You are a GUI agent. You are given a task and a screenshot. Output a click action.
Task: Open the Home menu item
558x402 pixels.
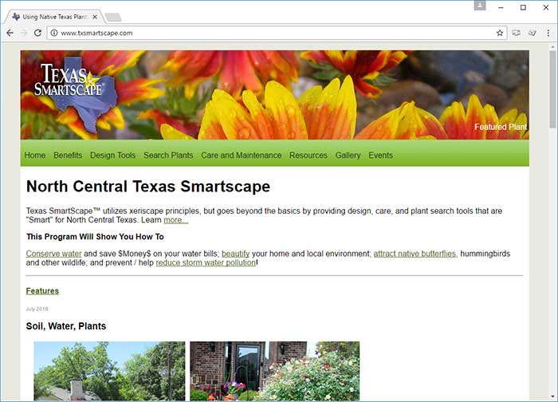35,156
